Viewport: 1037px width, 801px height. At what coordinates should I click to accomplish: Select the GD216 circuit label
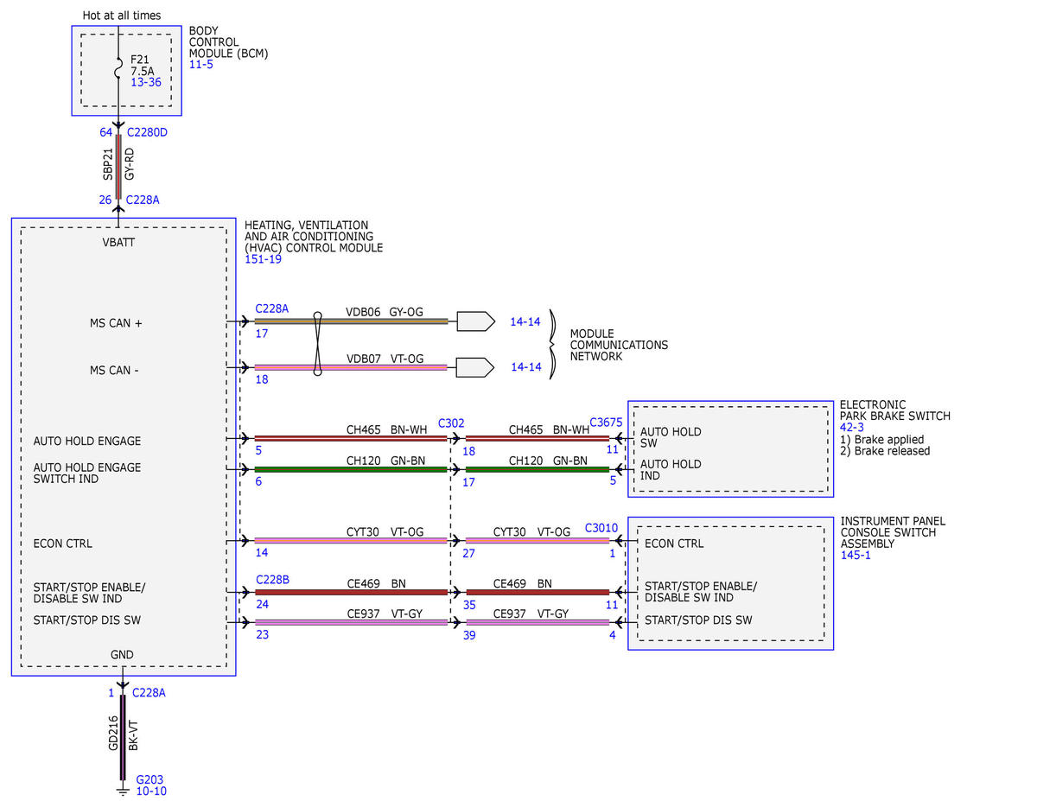point(113,733)
